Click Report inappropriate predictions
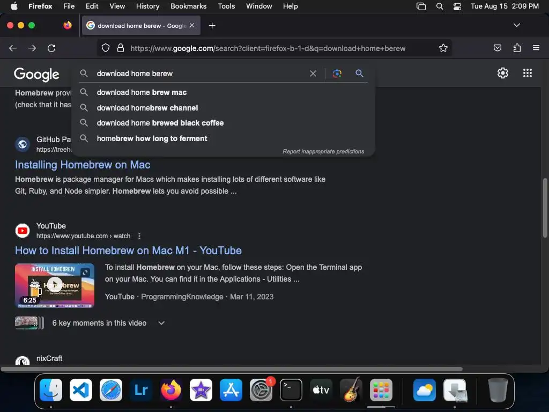Screen dimensions: 549x412 click(x=323, y=151)
